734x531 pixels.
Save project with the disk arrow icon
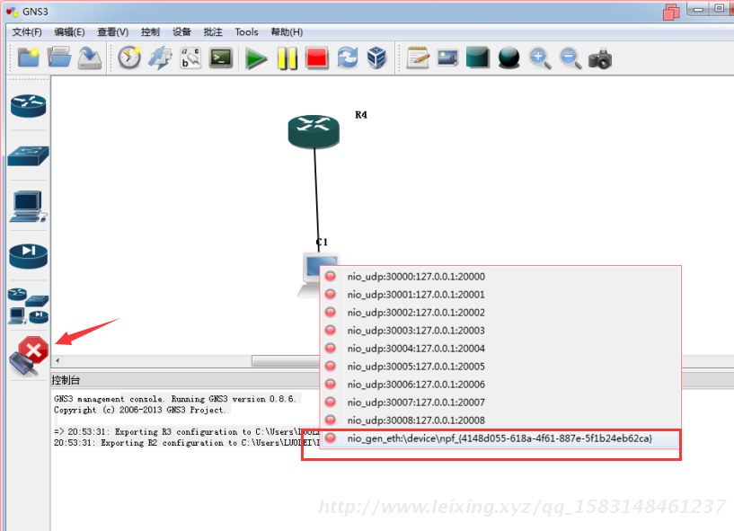(x=90, y=58)
